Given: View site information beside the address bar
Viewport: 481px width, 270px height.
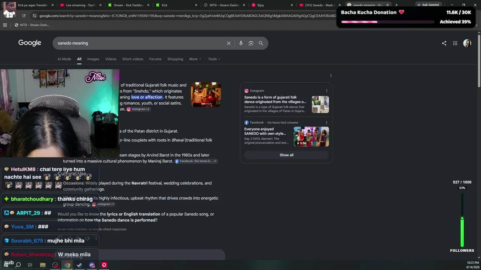Looking at the screenshot, I should 35,16.
